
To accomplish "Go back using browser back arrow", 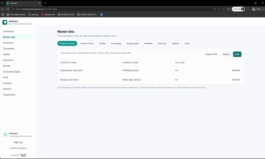I will pyautogui.click(x=2, y=9).
